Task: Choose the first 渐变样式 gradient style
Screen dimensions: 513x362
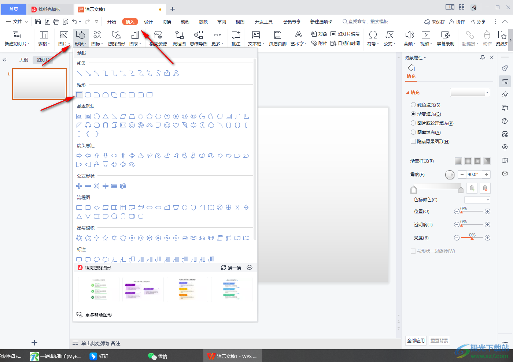Action: point(458,161)
